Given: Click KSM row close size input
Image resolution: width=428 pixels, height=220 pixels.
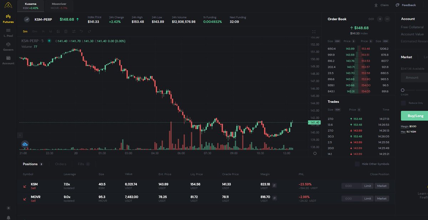Looking at the screenshot, I should (352, 186).
